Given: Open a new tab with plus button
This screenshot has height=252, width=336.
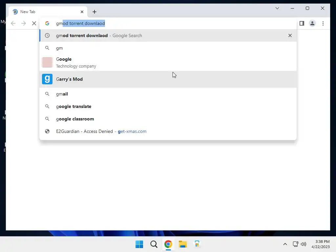Looking at the screenshot, I should (94, 12).
